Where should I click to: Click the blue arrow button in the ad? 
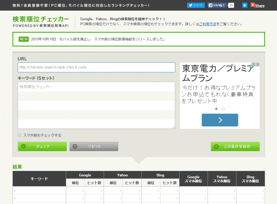coord(220,120)
